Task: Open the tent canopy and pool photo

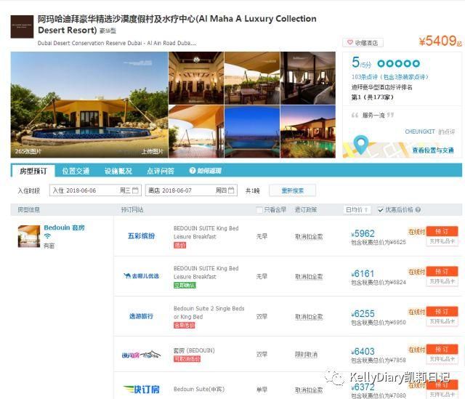Action: [196, 132]
